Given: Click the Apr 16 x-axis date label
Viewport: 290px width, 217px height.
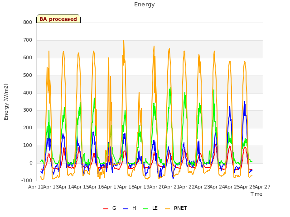Looking at the screenshot, I should [x=96, y=187].
